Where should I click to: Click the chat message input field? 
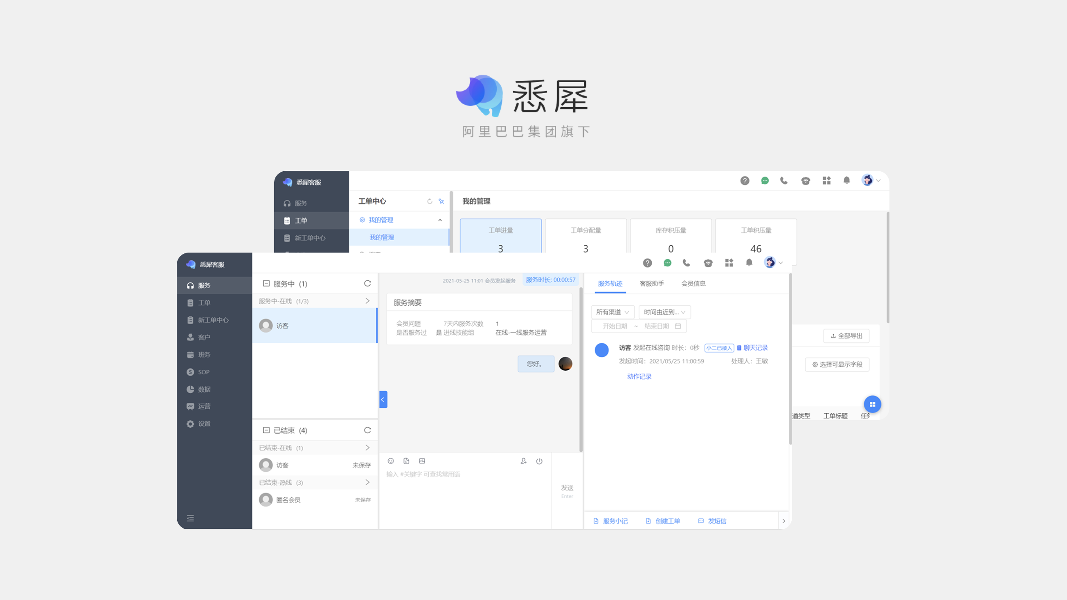(465, 497)
